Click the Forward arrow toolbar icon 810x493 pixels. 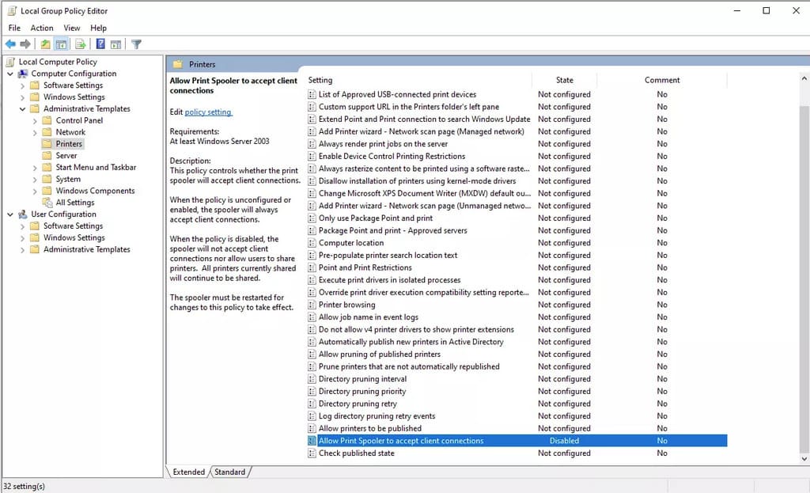point(25,44)
